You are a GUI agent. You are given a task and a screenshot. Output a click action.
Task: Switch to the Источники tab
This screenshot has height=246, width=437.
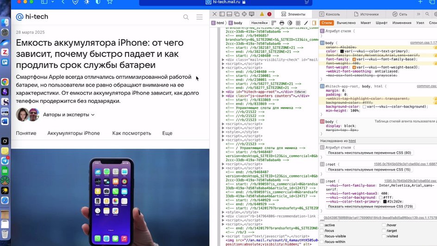366,14
